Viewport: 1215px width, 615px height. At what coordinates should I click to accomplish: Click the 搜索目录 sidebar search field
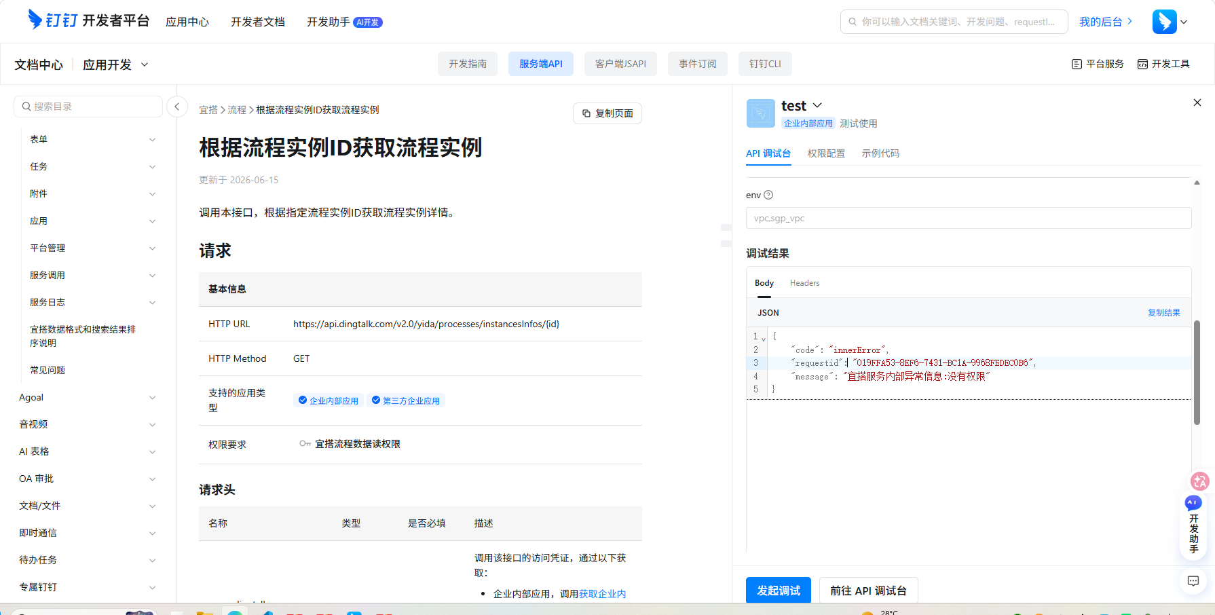coord(88,107)
